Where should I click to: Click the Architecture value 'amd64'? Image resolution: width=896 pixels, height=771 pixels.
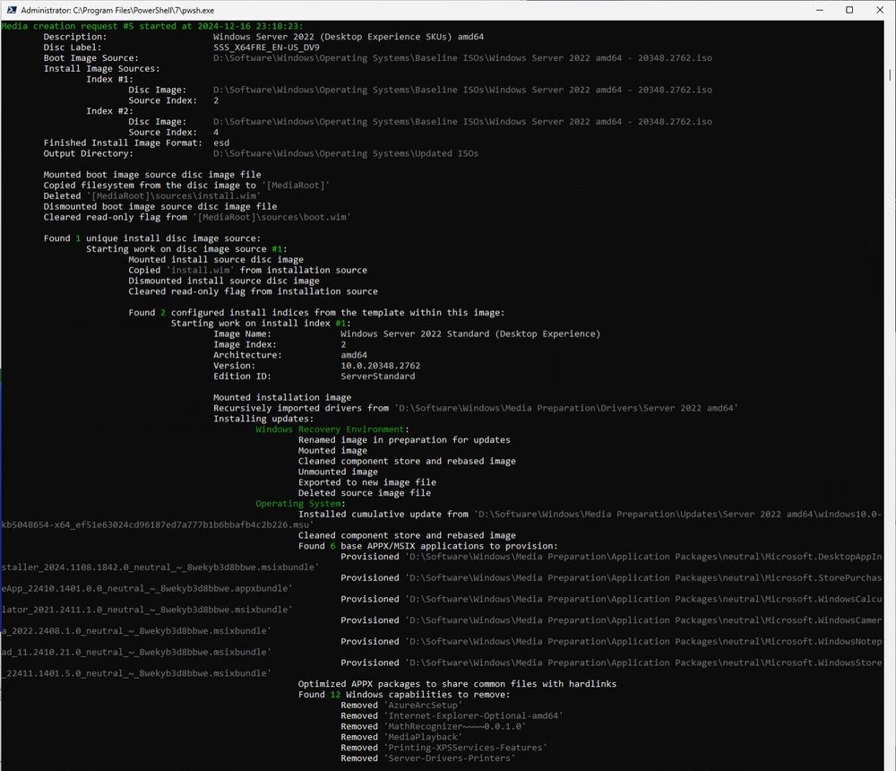tap(354, 355)
